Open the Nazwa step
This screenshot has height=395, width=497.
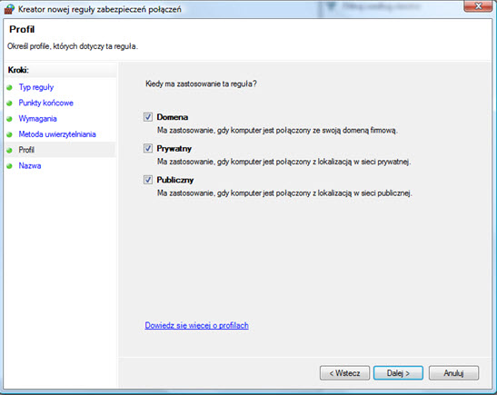tap(30, 165)
